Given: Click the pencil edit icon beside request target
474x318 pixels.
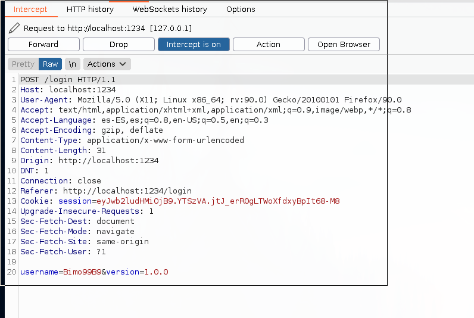Looking at the screenshot, I should 14,28.
